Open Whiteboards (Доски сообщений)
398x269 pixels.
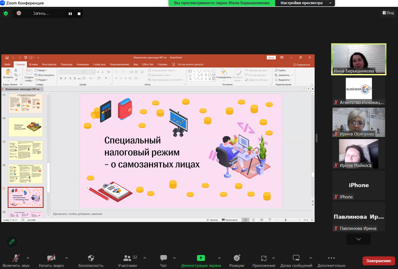coord(296,261)
